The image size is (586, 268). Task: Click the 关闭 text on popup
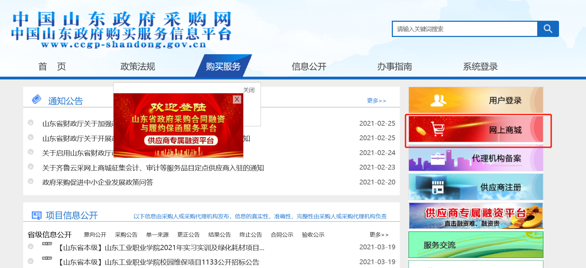[x=249, y=90]
